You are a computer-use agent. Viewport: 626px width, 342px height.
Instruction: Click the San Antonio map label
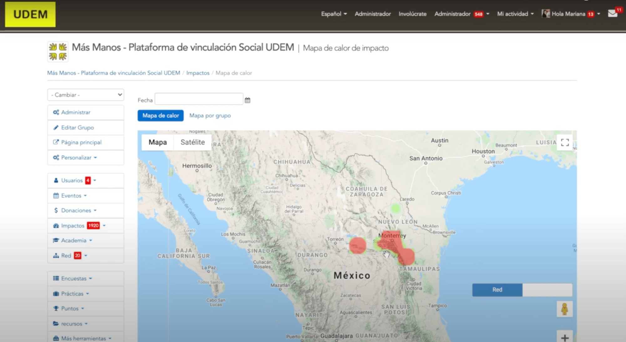click(426, 158)
